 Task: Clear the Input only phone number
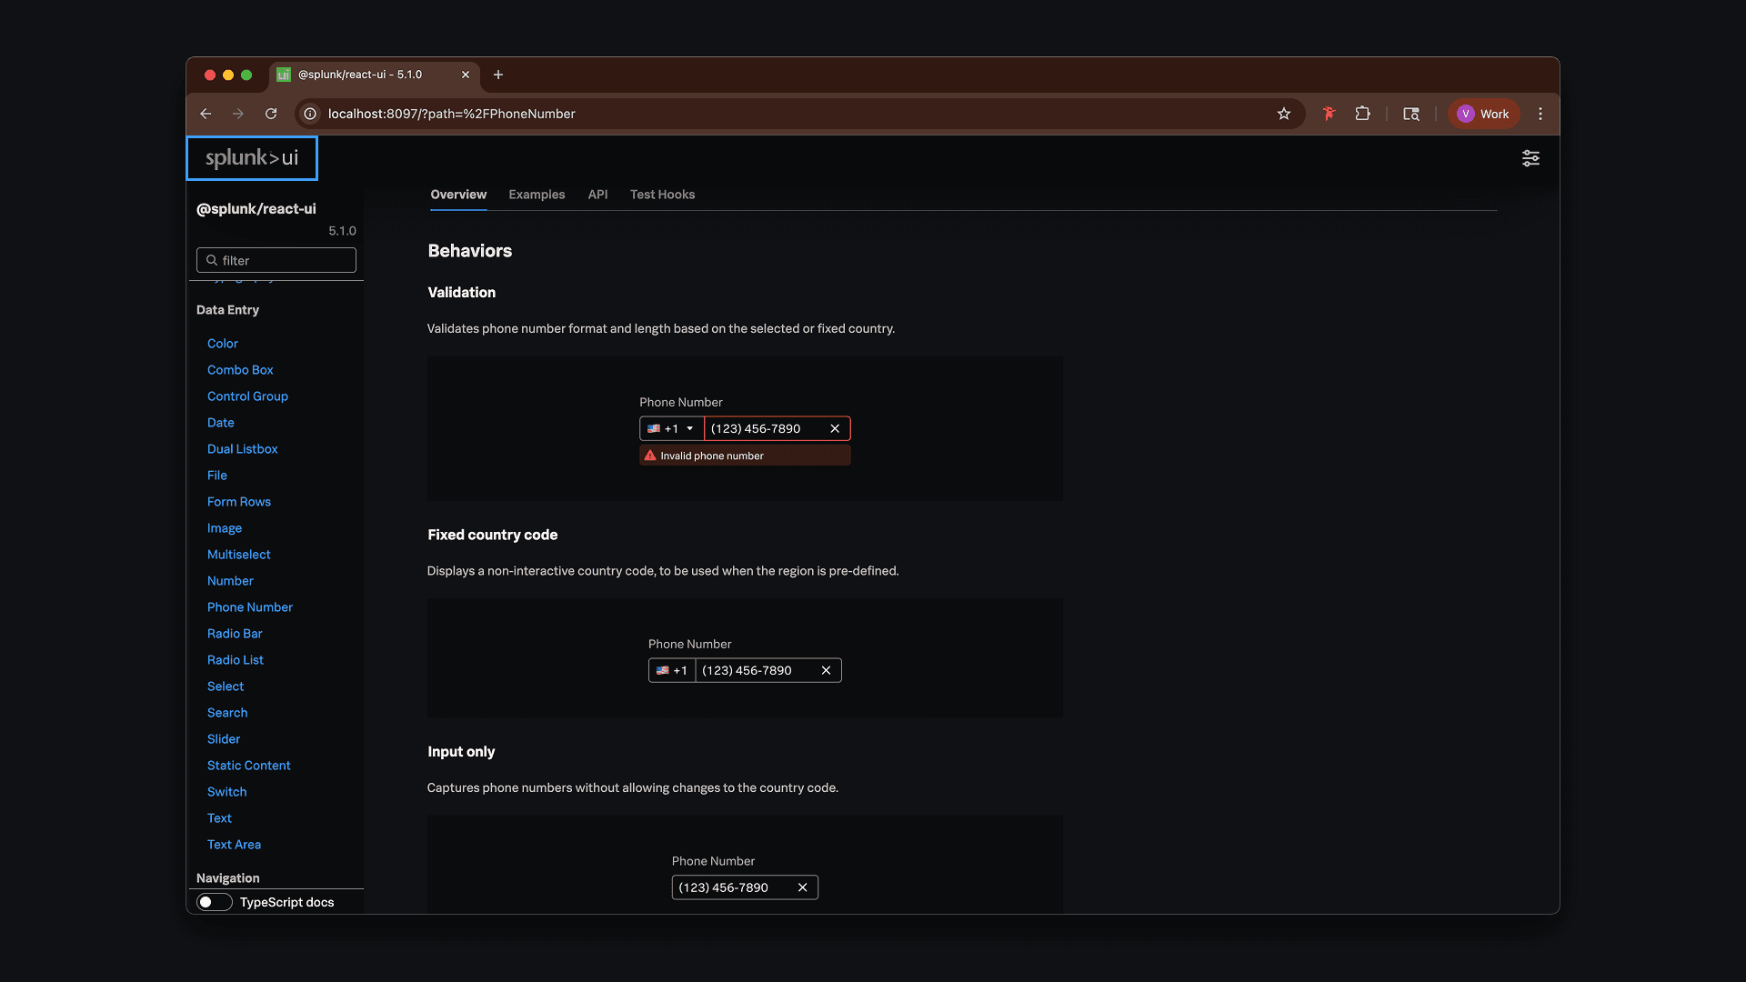coord(802,887)
